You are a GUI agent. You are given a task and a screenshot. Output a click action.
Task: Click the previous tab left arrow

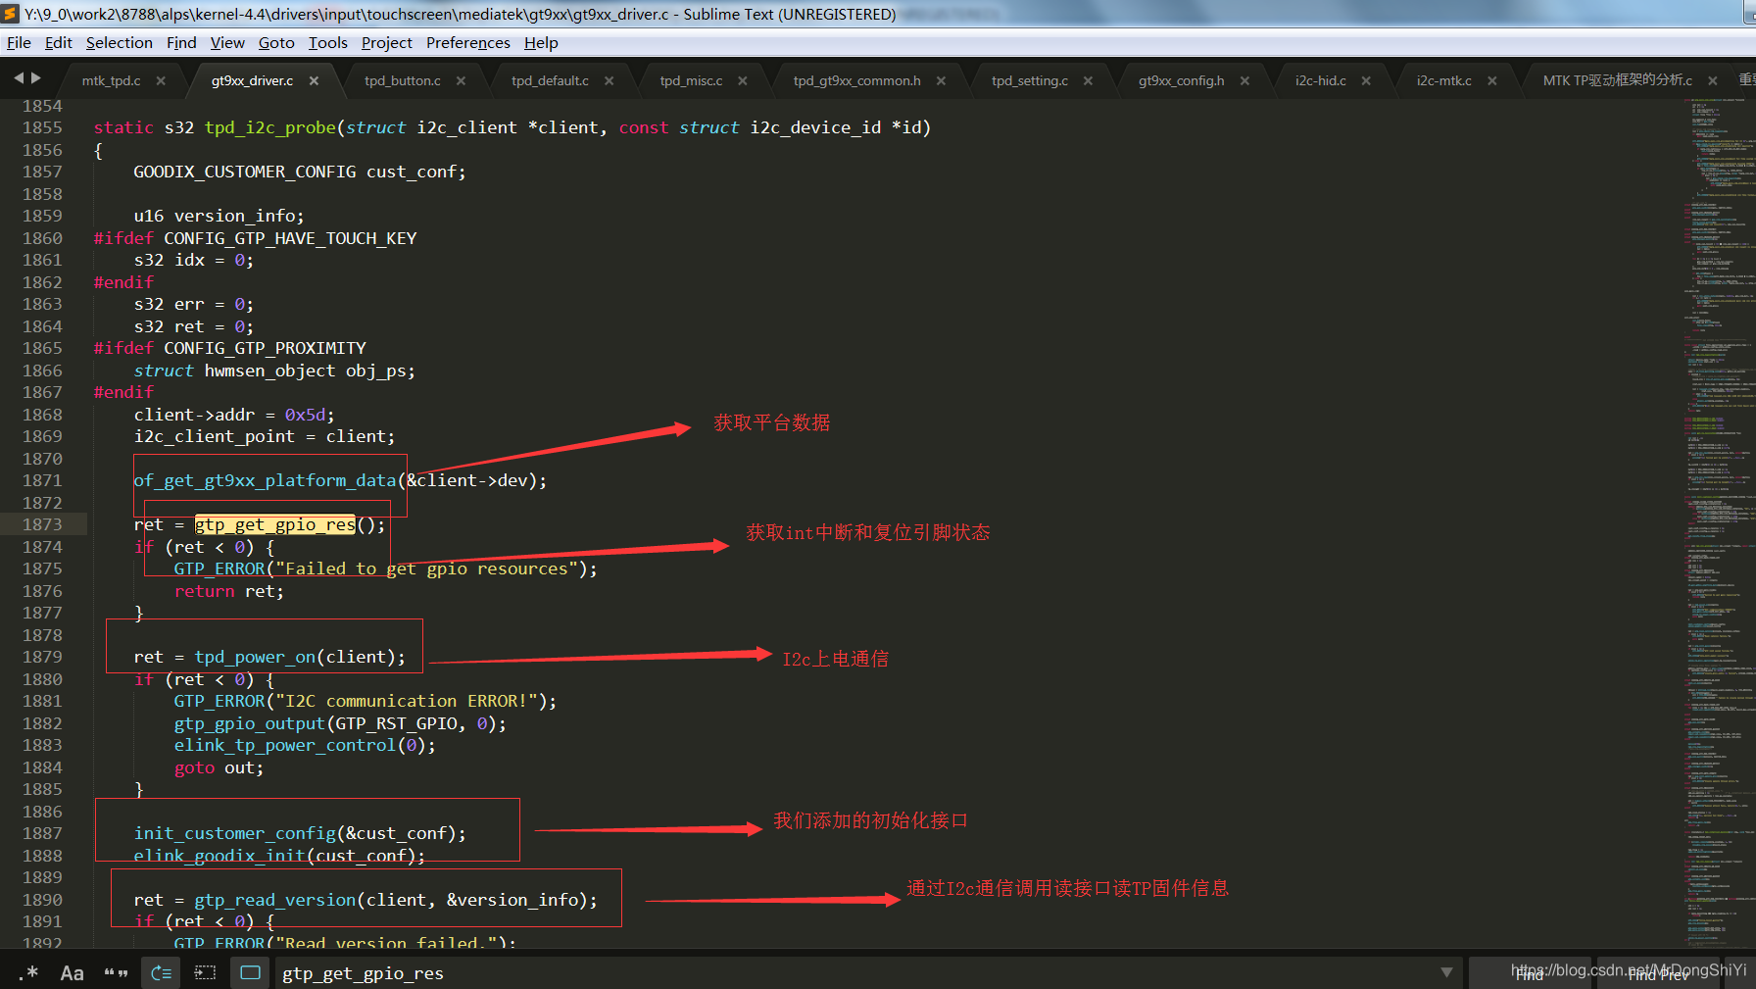pyautogui.click(x=18, y=77)
